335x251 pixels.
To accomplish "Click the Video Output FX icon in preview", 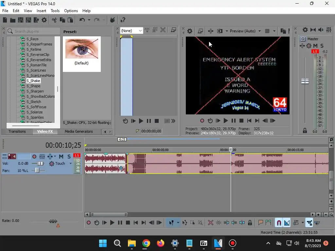I will (211, 31).
